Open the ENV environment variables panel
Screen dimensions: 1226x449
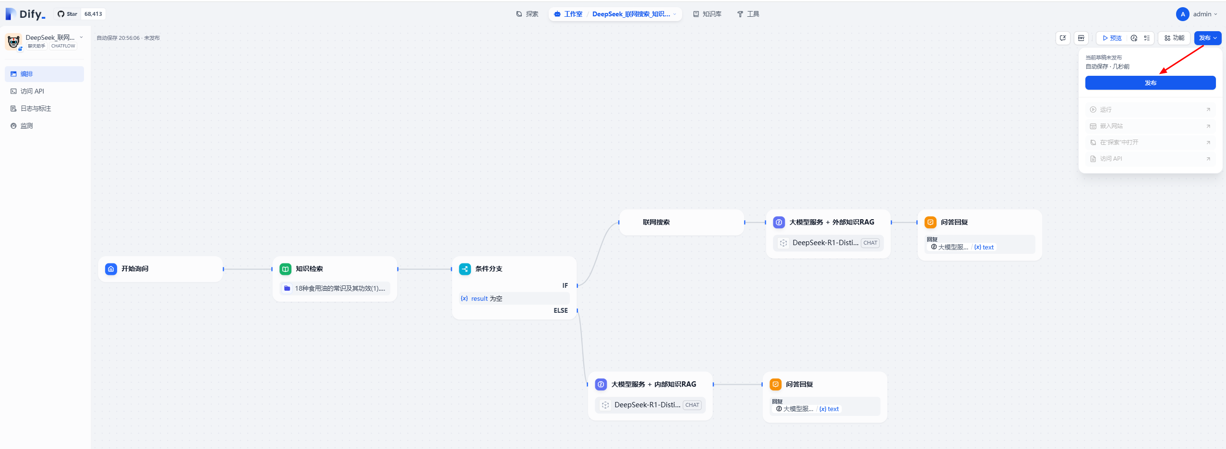coord(1081,38)
